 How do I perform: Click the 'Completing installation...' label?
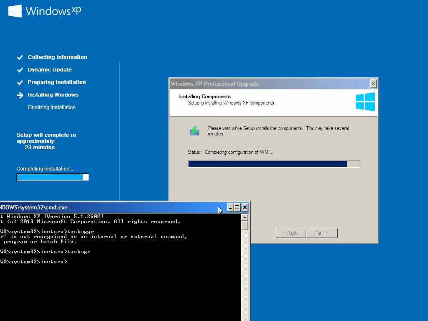pos(45,169)
